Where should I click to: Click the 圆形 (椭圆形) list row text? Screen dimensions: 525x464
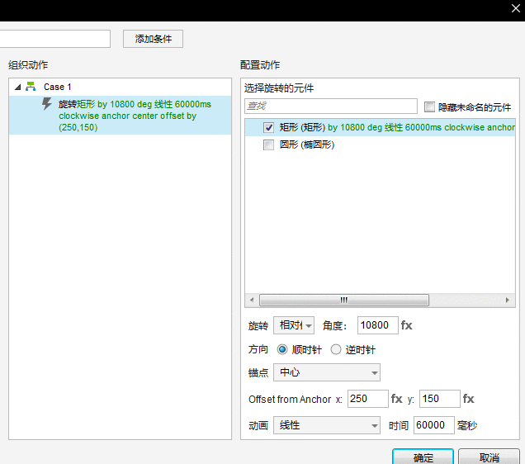click(x=307, y=145)
